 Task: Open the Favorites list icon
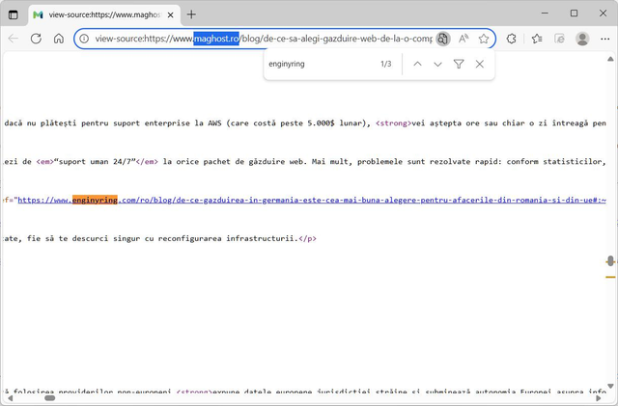point(537,39)
